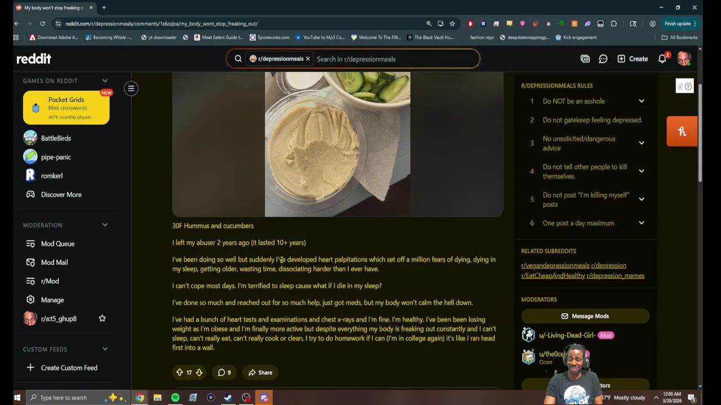Open the notifications bell

(662, 58)
